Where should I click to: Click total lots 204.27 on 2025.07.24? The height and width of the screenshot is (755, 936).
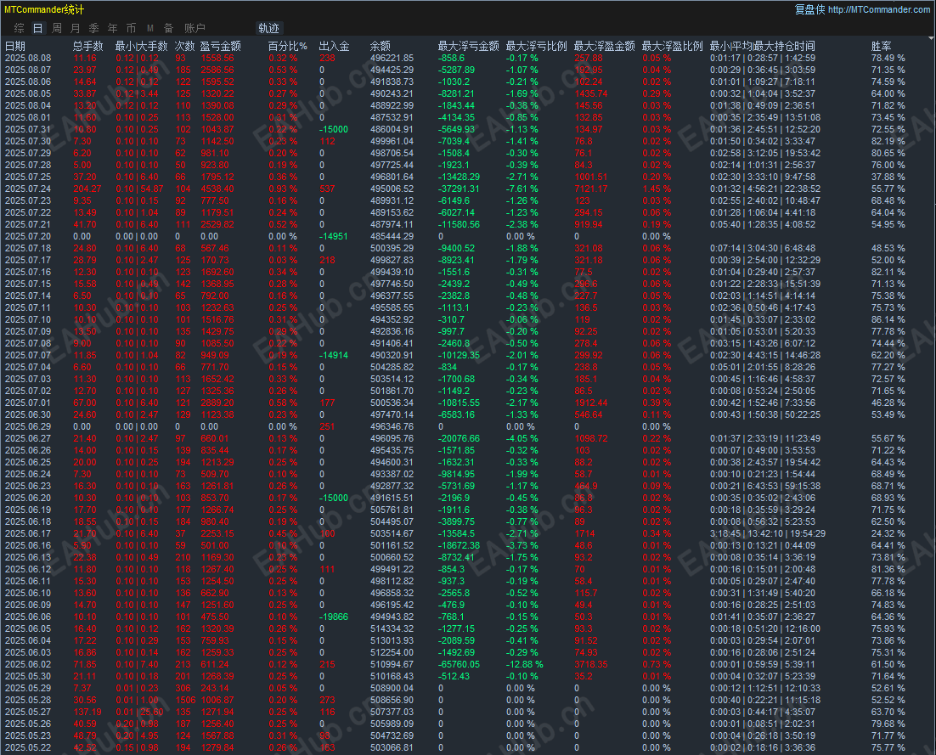87,189
